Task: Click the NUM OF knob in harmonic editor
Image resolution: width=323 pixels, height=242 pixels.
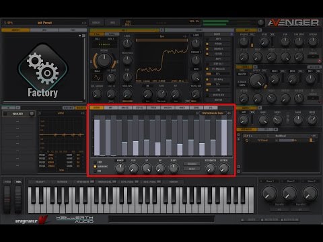Action: pos(120,168)
